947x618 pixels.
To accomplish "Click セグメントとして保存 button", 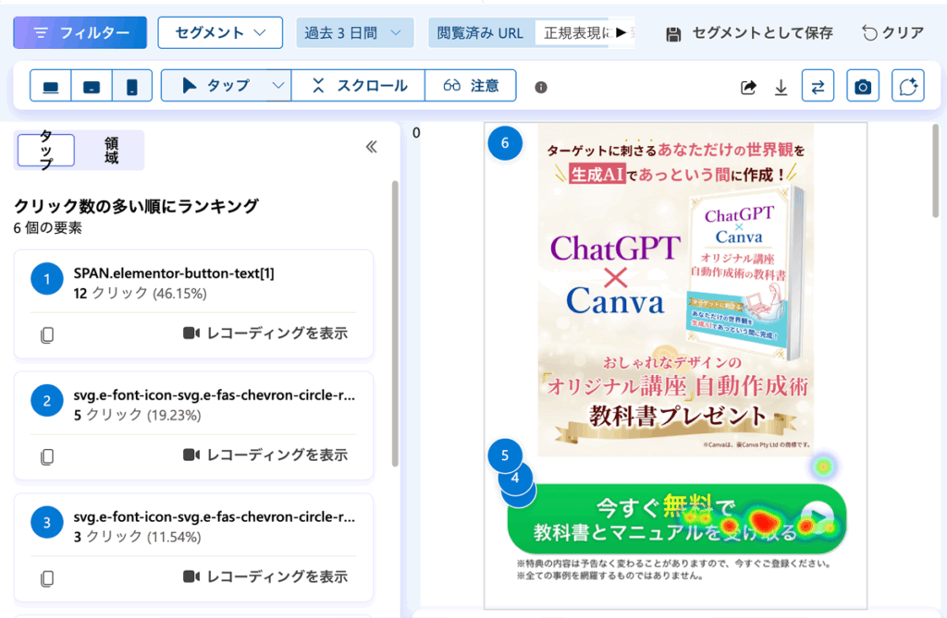I will point(749,33).
